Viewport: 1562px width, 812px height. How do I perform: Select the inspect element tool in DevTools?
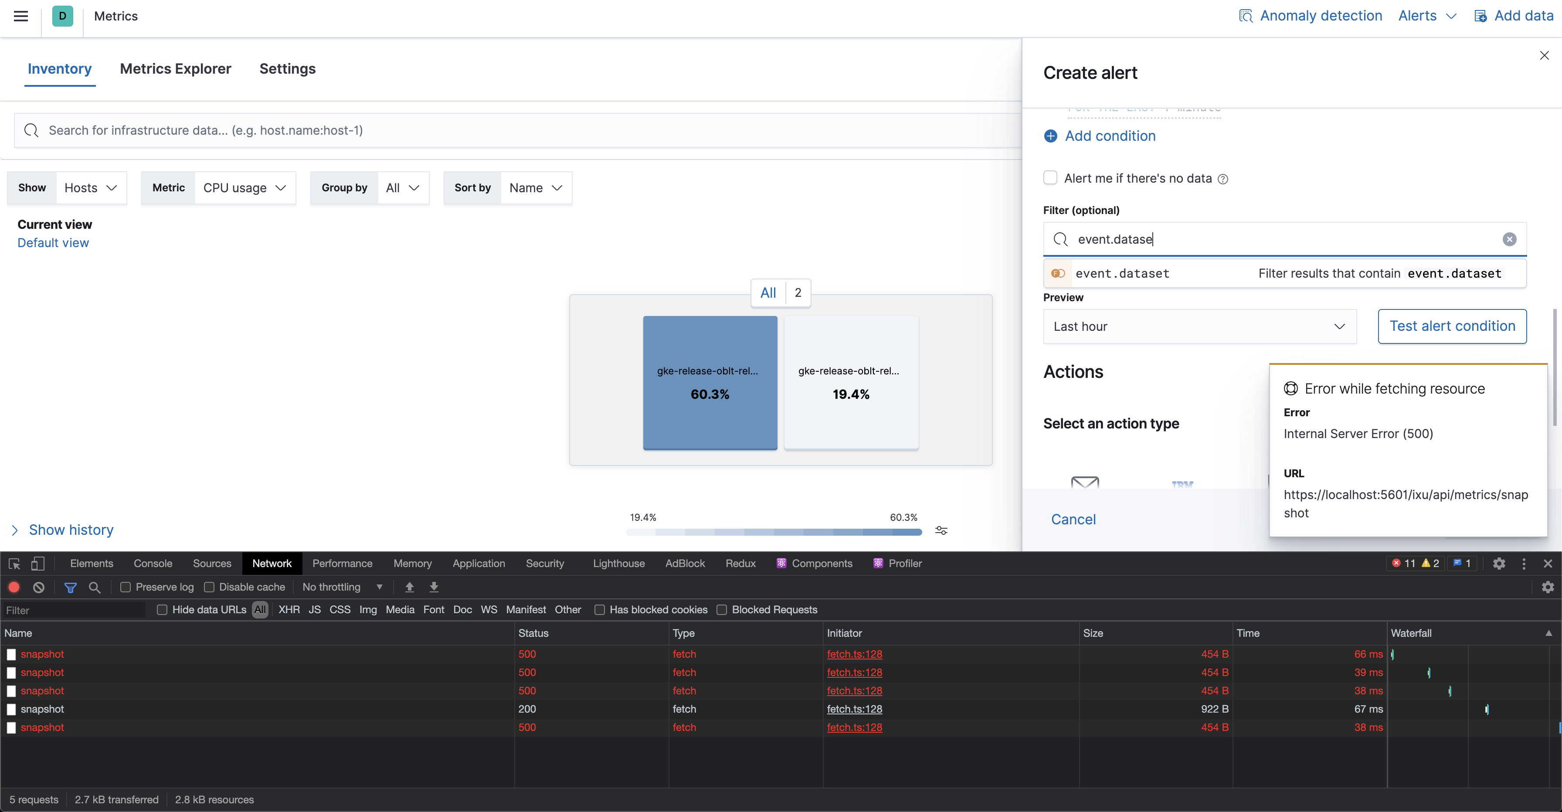tap(14, 564)
